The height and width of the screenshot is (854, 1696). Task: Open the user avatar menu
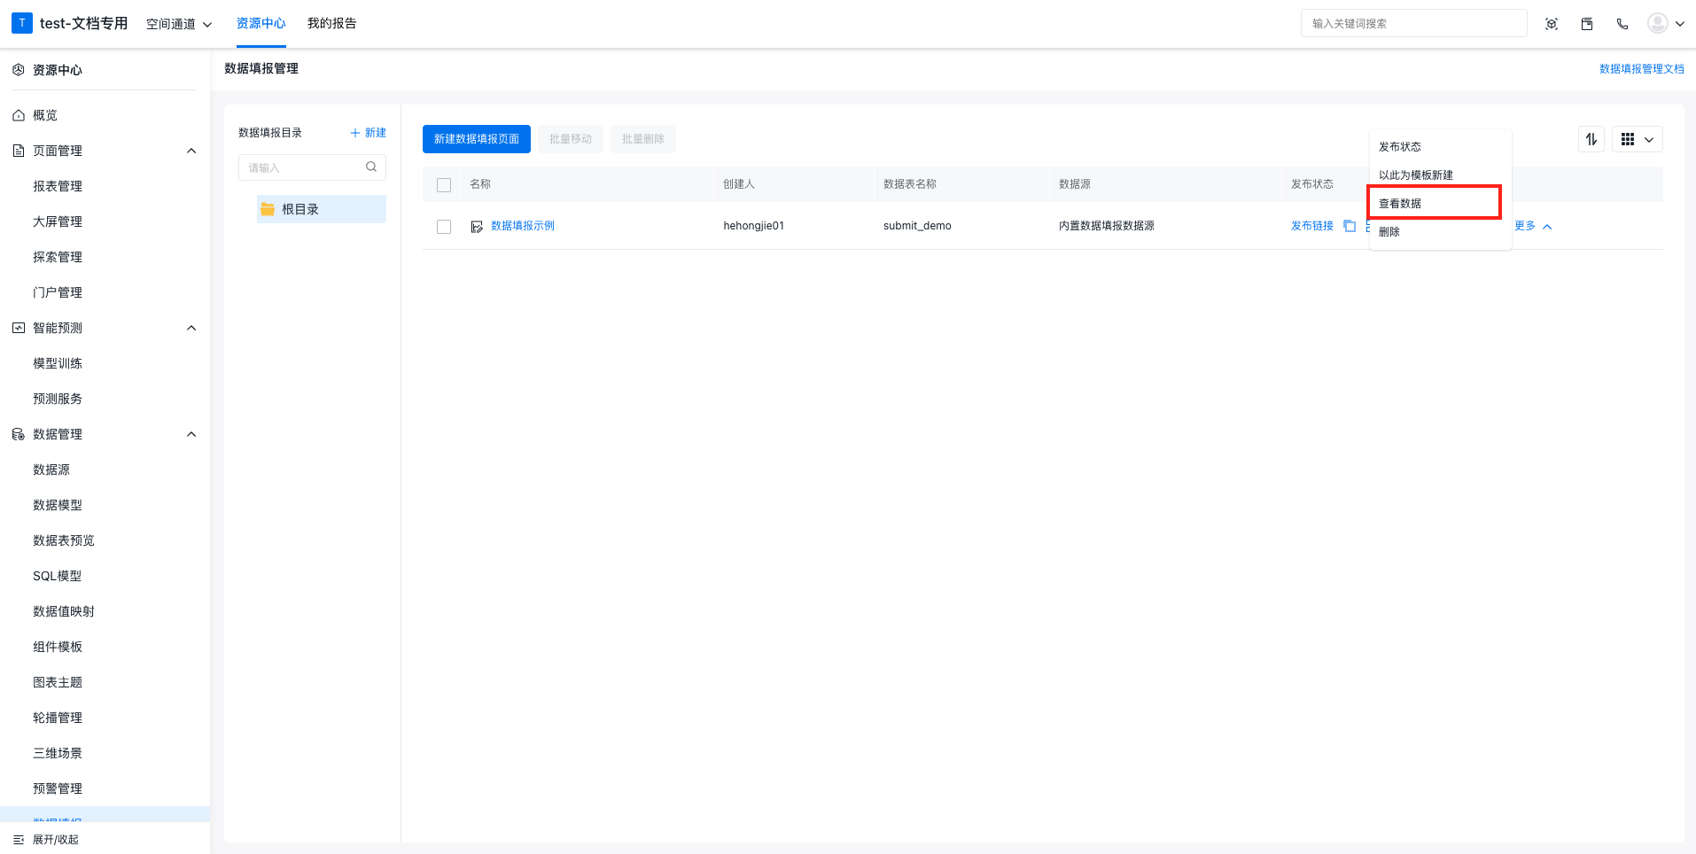(1666, 24)
